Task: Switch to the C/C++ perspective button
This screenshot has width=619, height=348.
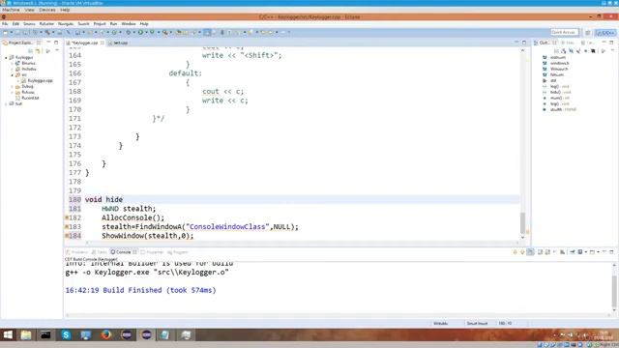Action: pyautogui.click(x=605, y=33)
